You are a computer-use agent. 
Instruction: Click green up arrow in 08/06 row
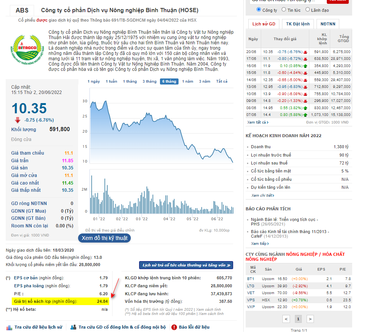tap(306, 108)
